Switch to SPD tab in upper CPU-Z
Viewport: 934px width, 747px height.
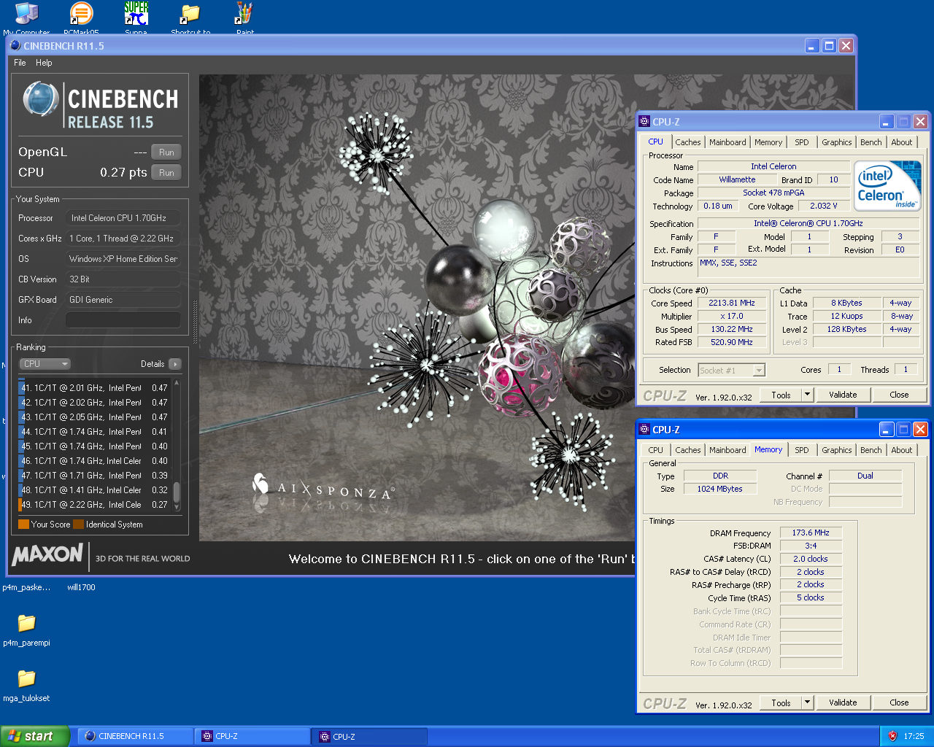coord(802,142)
